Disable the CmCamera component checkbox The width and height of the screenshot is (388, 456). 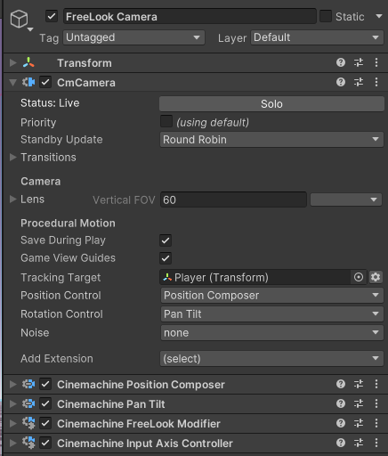(x=45, y=82)
